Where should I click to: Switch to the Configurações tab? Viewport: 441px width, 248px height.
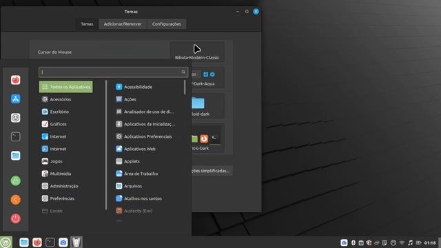[x=167, y=24]
